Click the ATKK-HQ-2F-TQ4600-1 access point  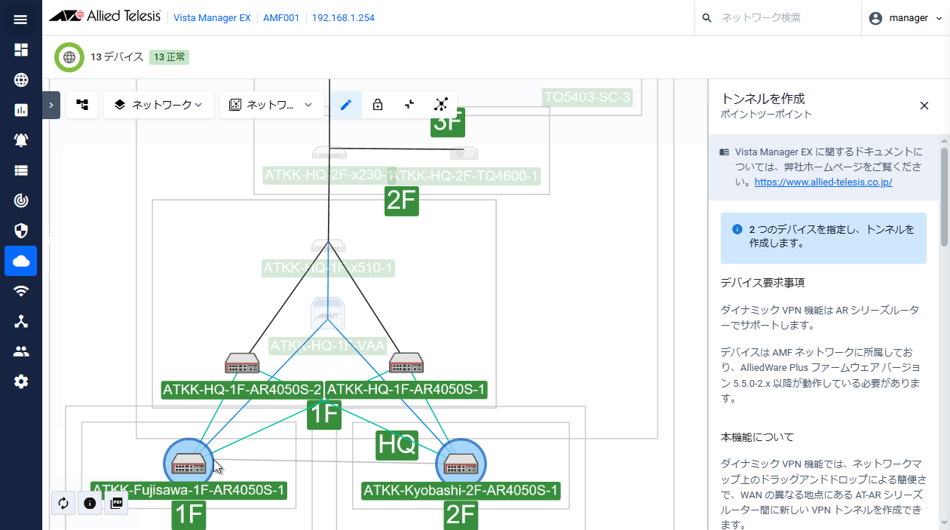(x=464, y=154)
